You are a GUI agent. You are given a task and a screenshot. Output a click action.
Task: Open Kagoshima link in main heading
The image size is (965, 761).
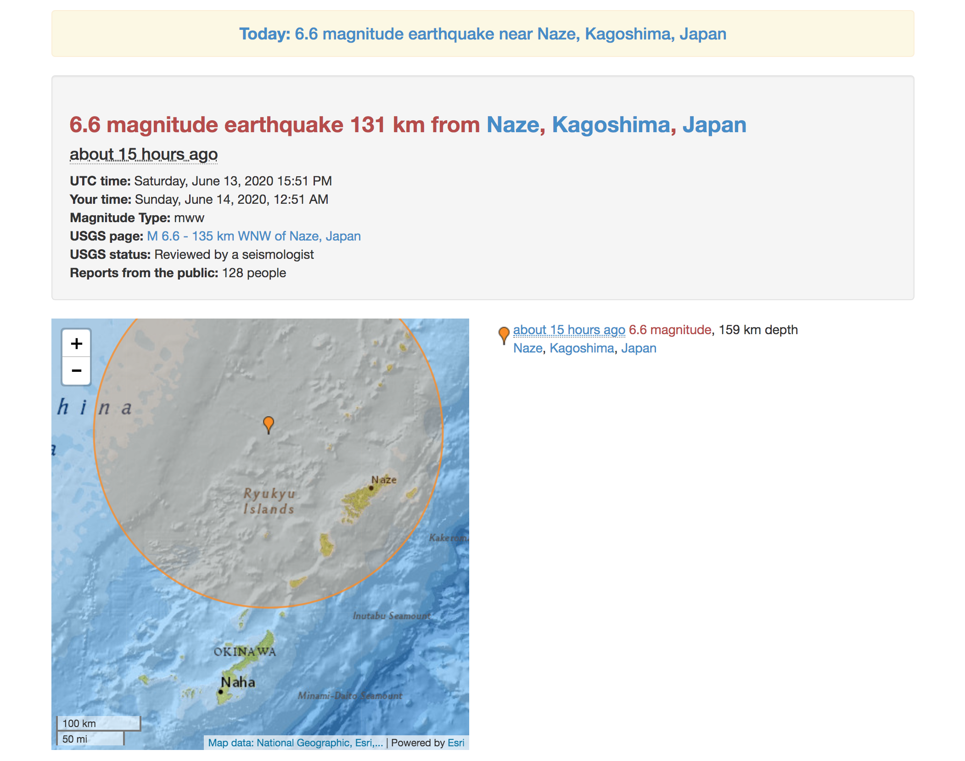coord(611,125)
